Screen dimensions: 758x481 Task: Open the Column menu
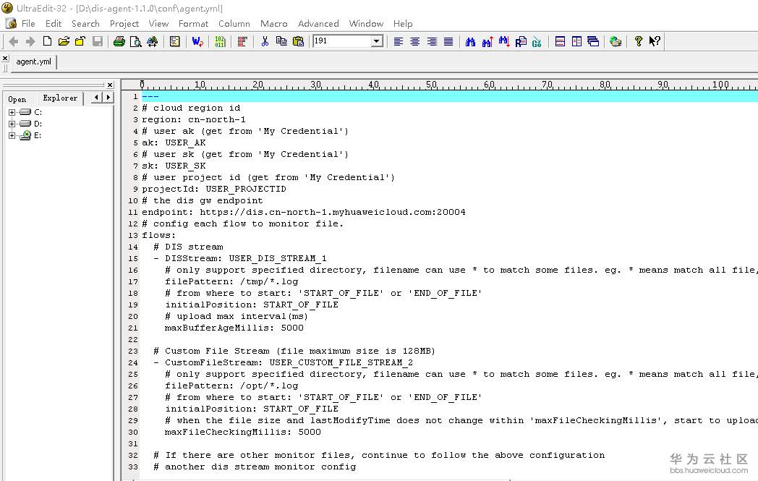[234, 24]
